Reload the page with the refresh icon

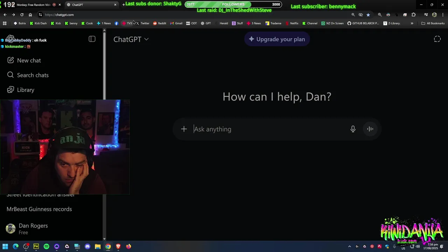click(x=22, y=15)
